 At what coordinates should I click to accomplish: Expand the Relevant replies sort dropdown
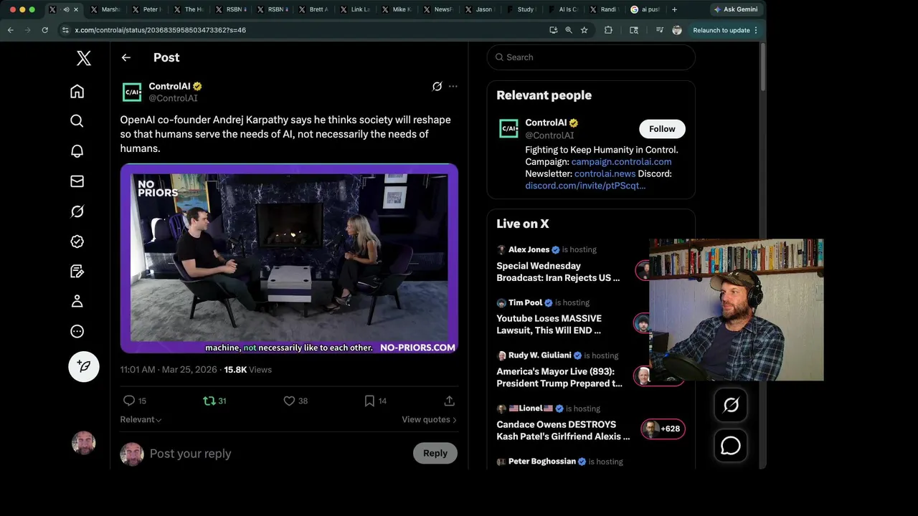141,419
